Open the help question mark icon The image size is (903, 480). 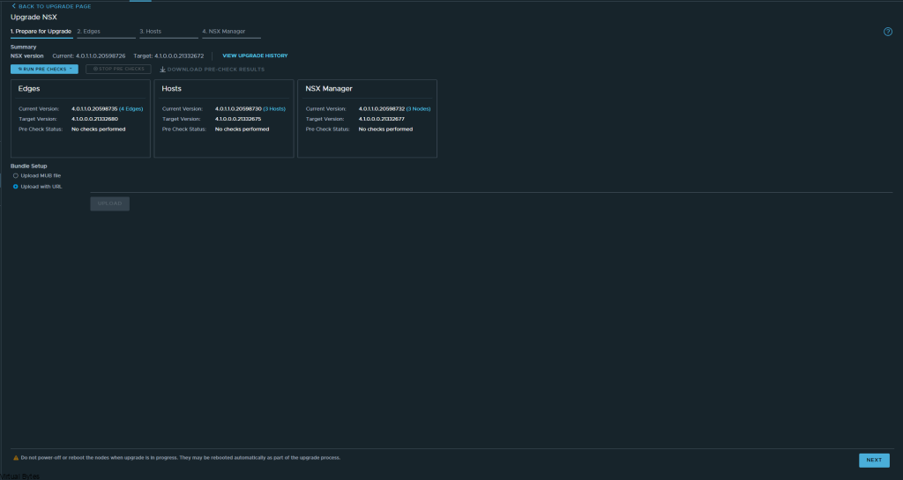[x=887, y=32]
